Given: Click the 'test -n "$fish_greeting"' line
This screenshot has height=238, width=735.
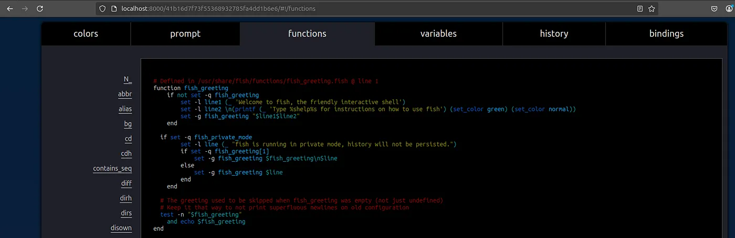Looking at the screenshot, I should point(201,214).
